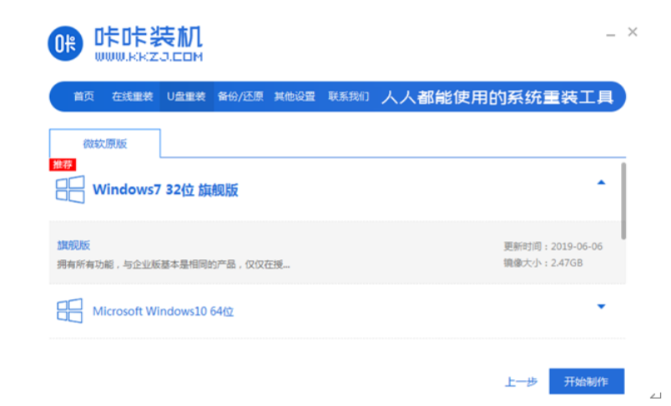Screen dimensions: 671x406
Task: Open 备份/还原 from the navigation bar
Action: [x=240, y=97]
